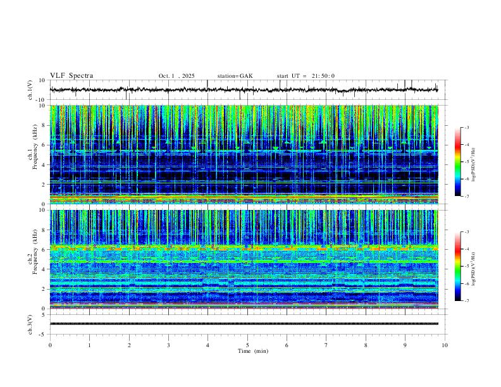
Task: Click tick label "7" on the Time axis
Action: [x=326, y=345]
